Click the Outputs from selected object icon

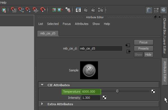point(60,10)
